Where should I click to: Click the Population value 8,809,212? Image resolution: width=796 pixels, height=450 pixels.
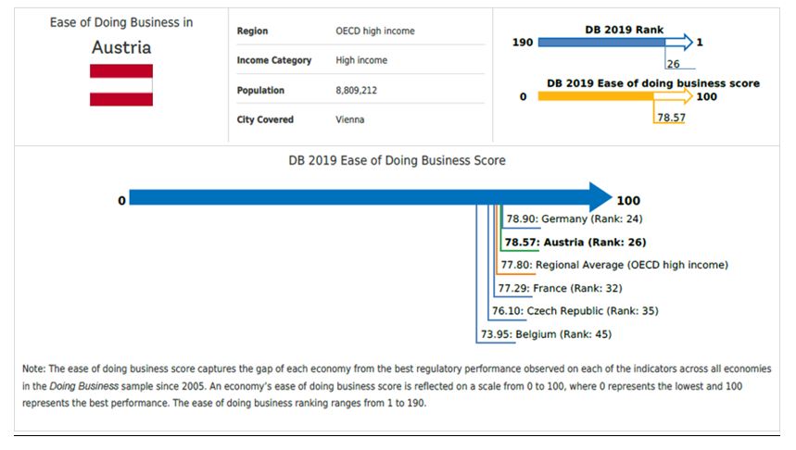[x=356, y=91]
